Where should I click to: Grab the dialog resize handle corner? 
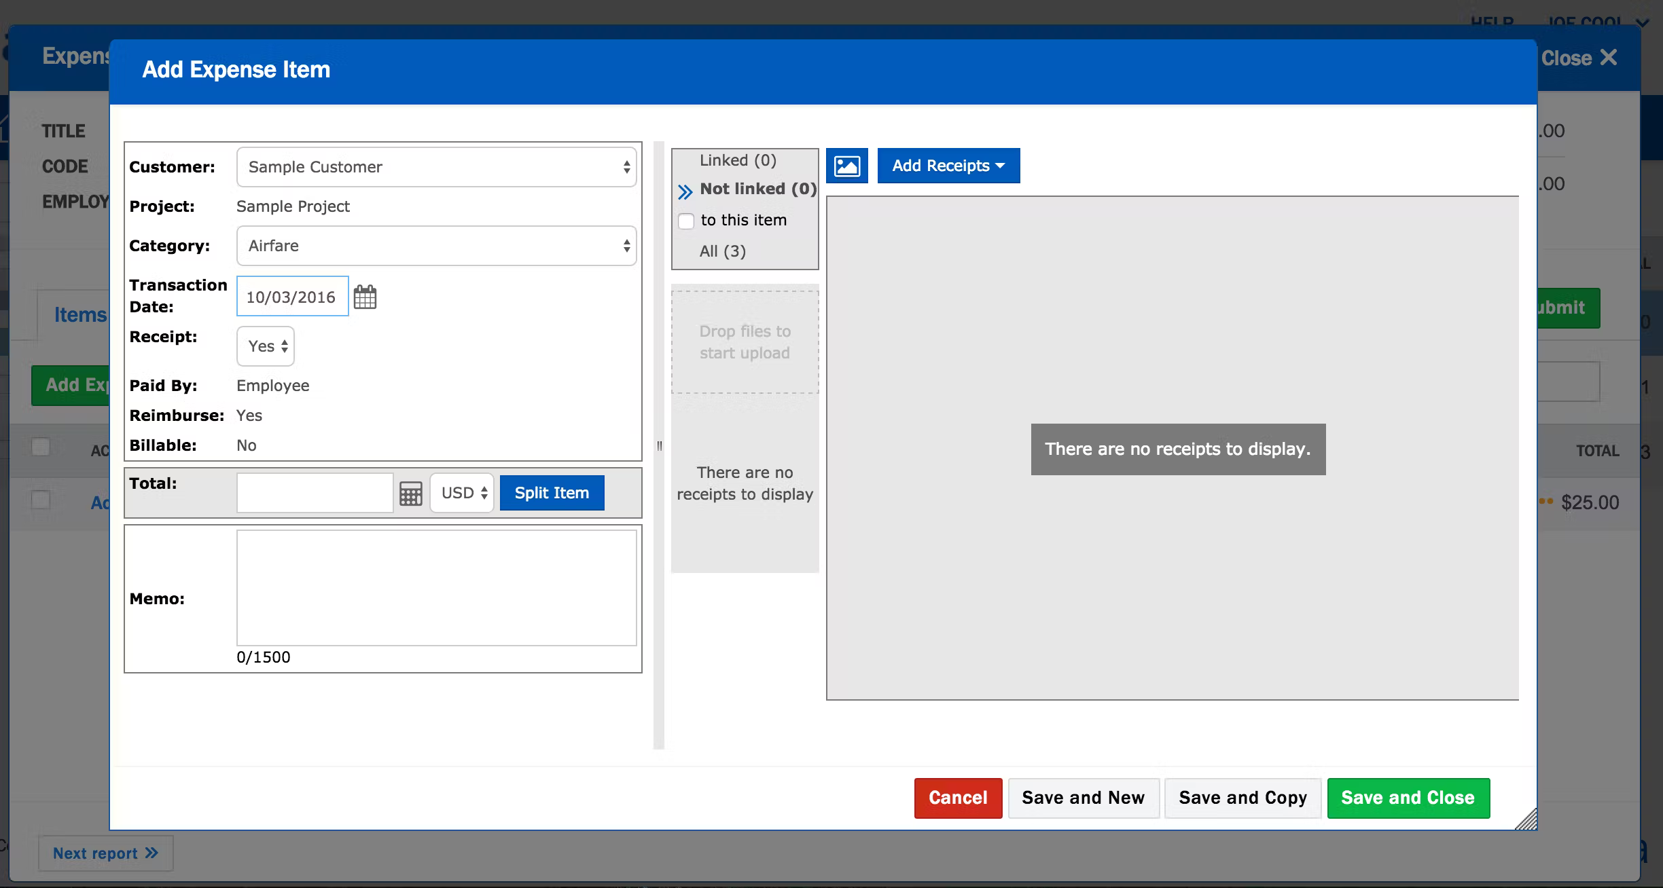pos(1526,819)
